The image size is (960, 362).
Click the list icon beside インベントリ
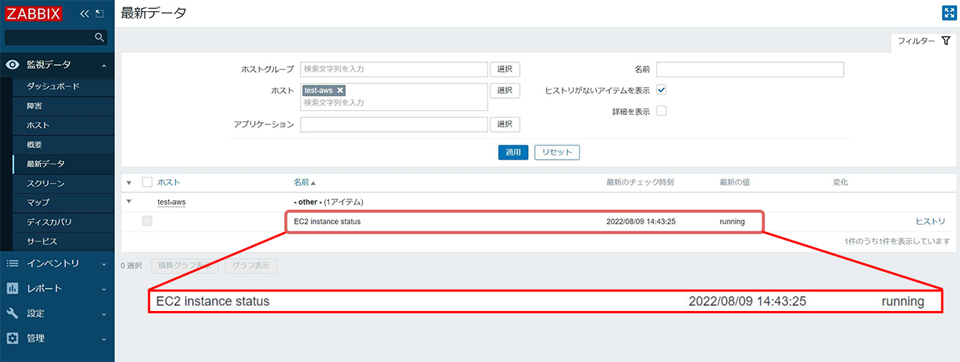(x=12, y=263)
